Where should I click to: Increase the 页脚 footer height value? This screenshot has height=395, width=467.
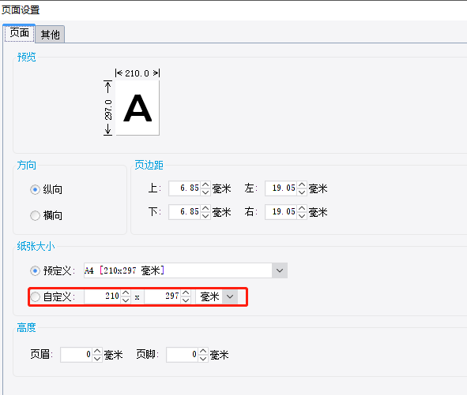click(203, 351)
